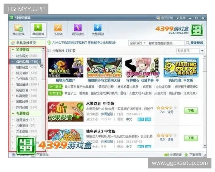
Task: Click the 意见反馈 feedback icon in title bar
Action: click(x=158, y=18)
